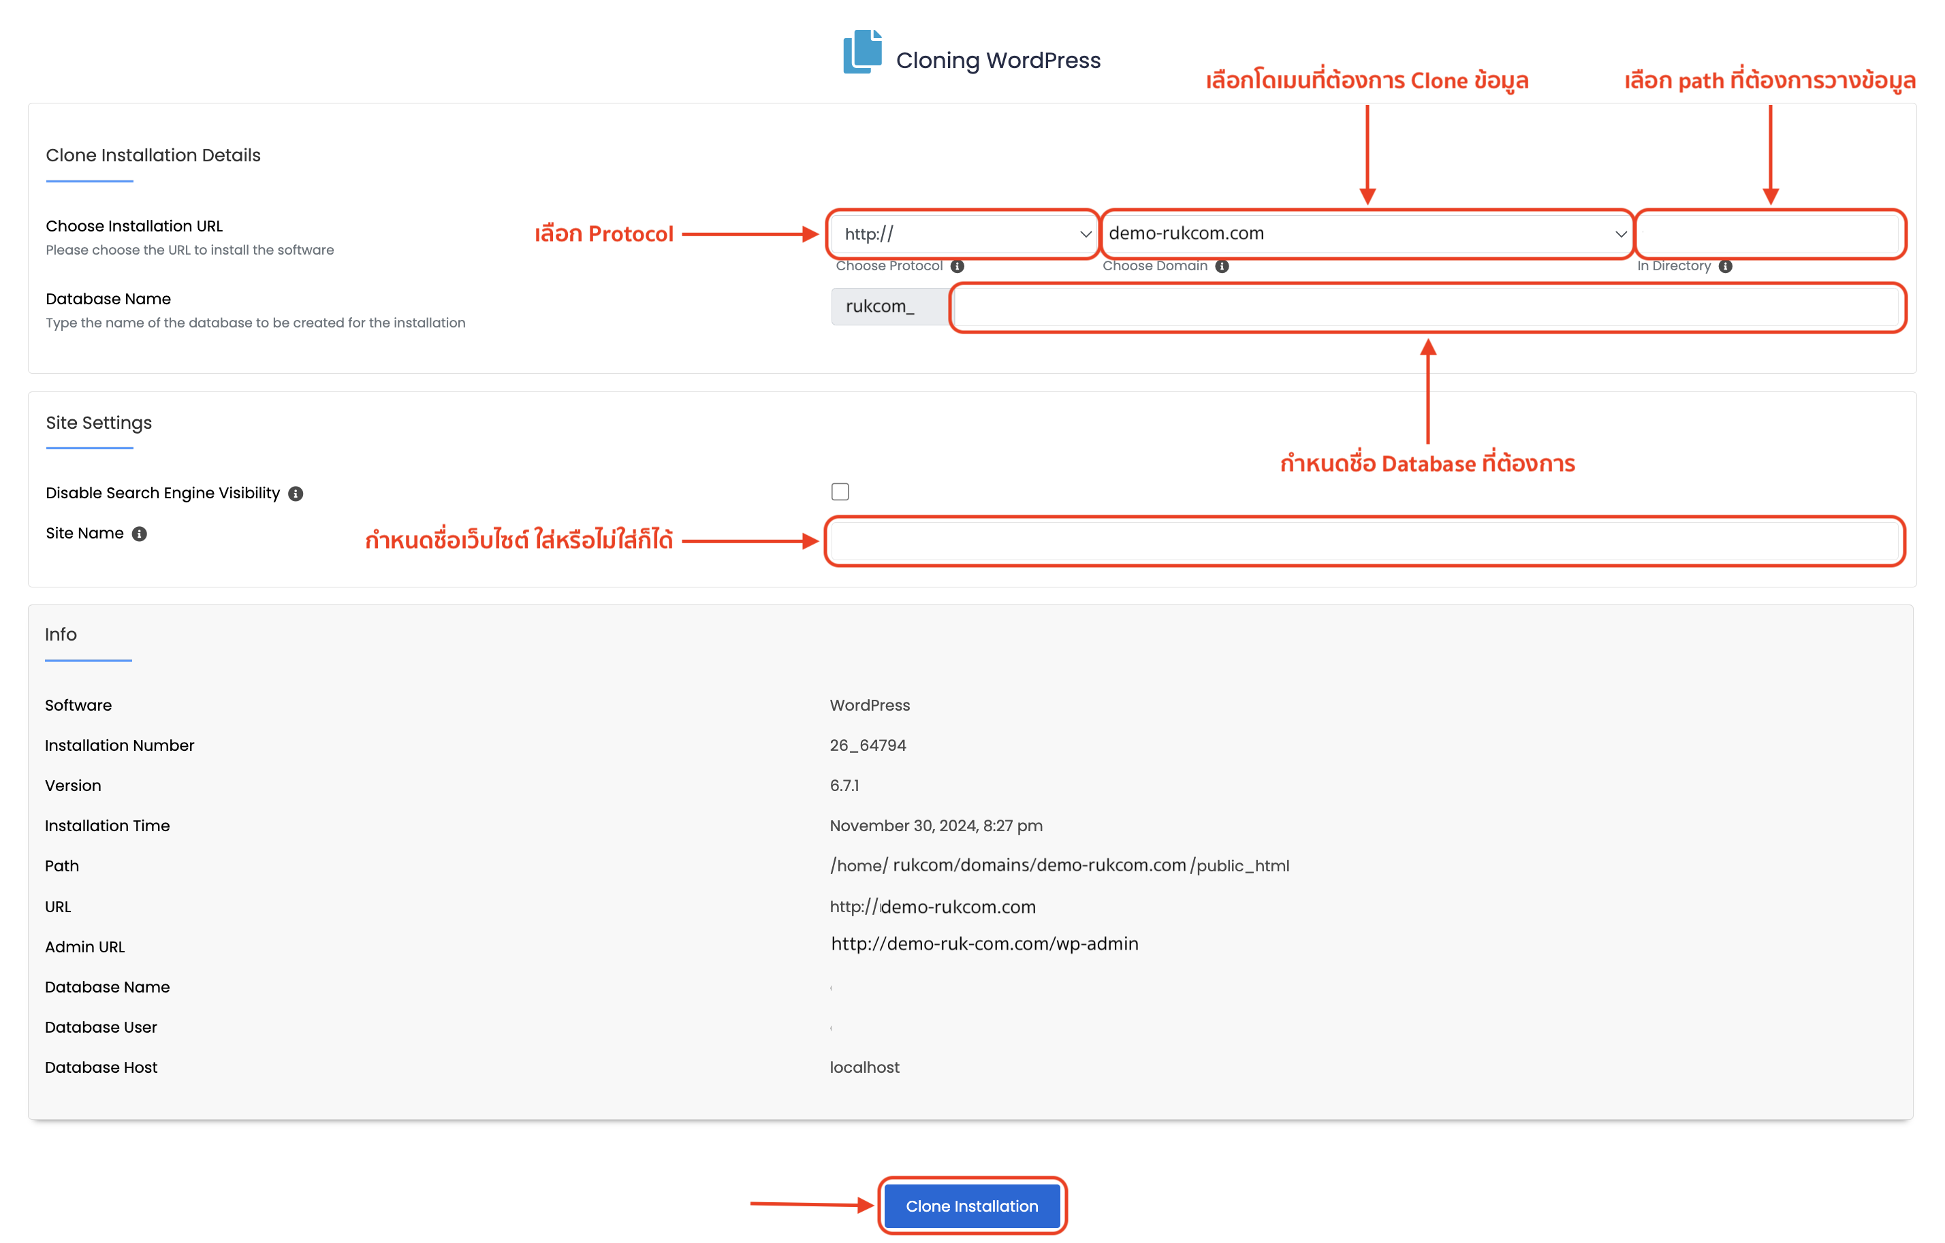Click the In Directory input field
The image size is (1945, 1243).
click(x=1771, y=234)
